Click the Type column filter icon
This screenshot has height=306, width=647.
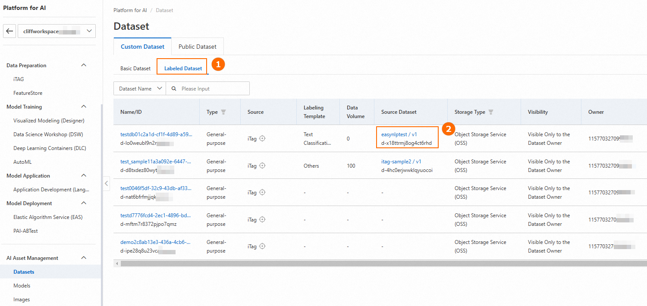point(223,112)
